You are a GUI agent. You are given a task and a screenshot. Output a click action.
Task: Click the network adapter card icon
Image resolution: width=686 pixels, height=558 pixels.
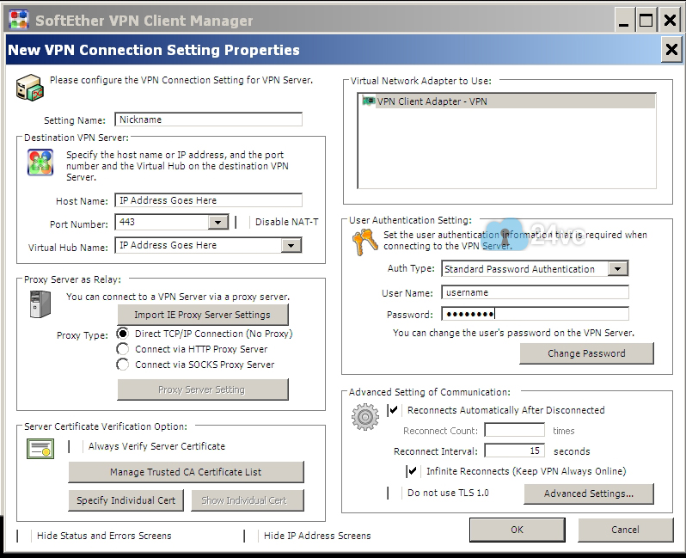(369, 101)
